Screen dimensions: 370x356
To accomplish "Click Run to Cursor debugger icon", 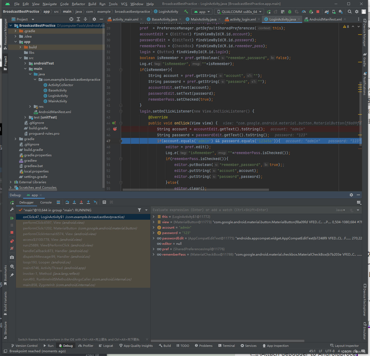I will (x=95, y=202).
